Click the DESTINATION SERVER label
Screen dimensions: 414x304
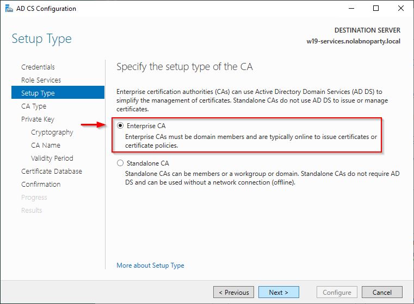point(367,30)
